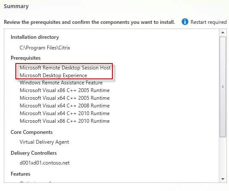Select Microsoft Visual x64 C++ 2010 Runtime
The image size is (229, 191).
[65, 113]
